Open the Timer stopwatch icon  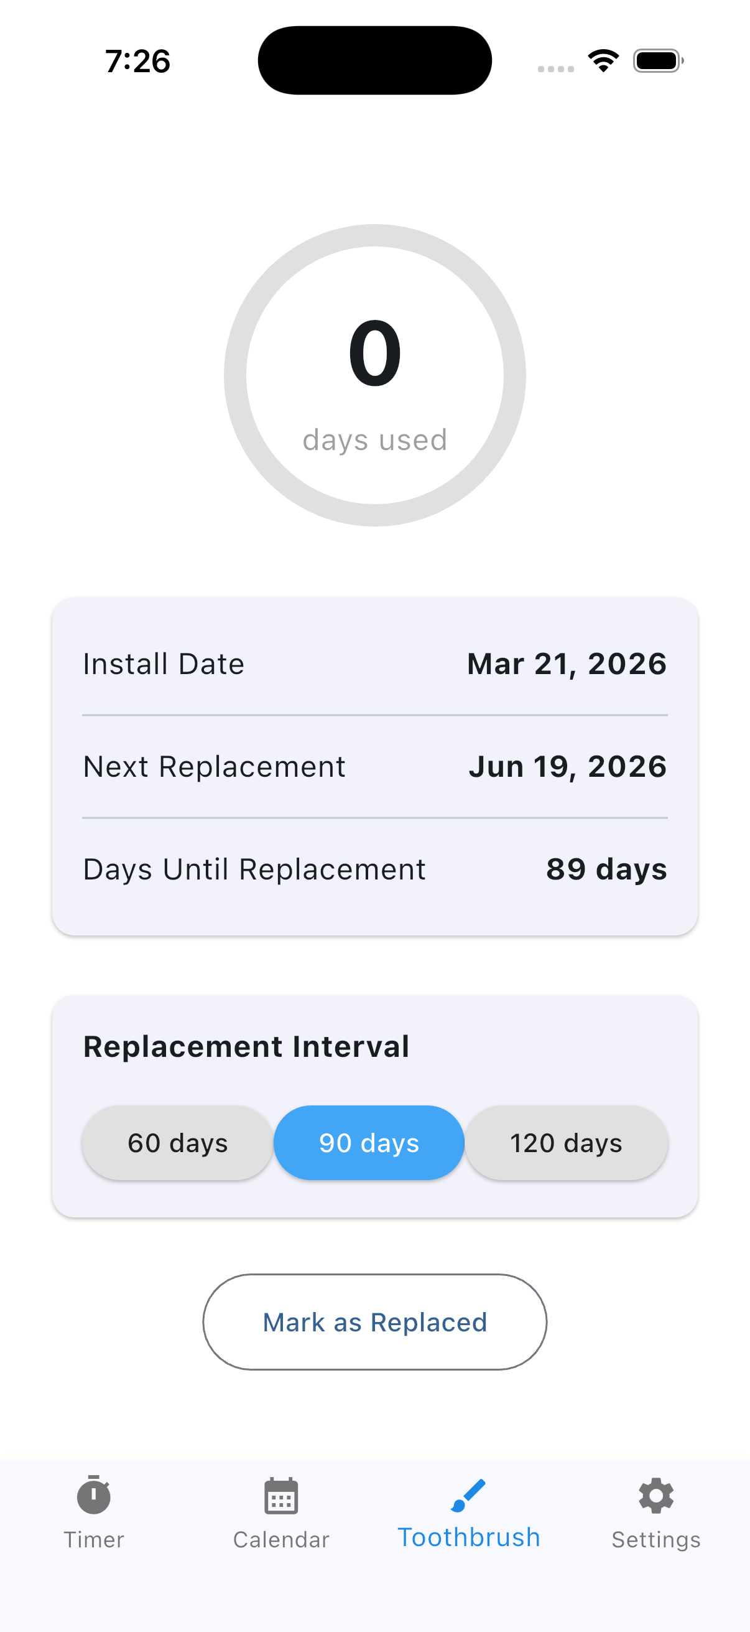pos(94,1495)
